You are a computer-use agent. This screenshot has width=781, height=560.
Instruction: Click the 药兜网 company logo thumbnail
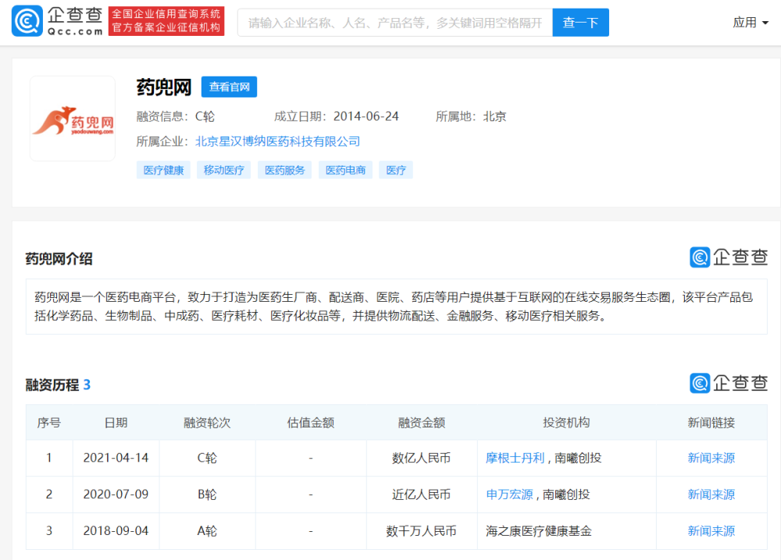click(73, 119)
